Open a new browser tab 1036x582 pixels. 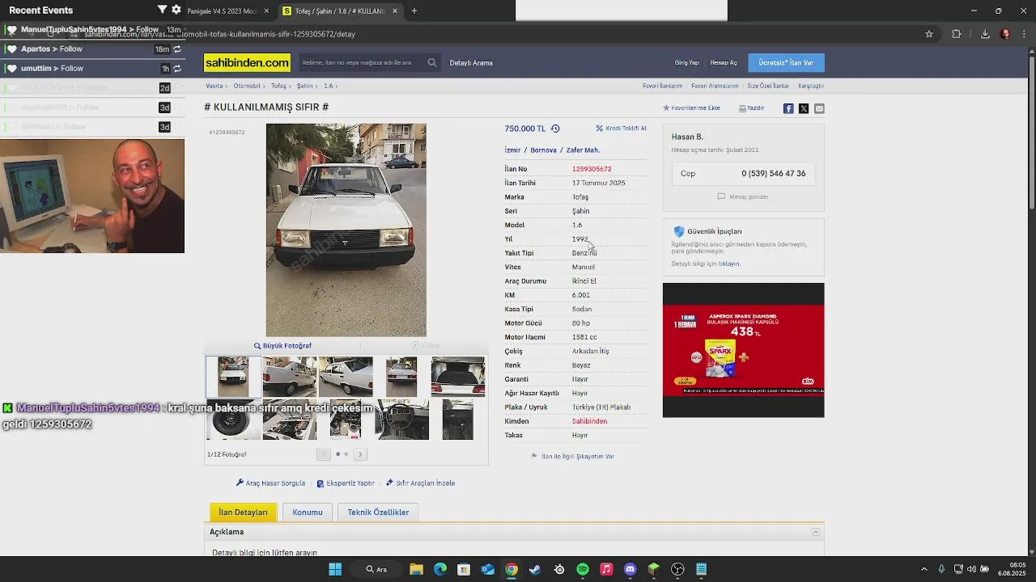tap(414, 11)
